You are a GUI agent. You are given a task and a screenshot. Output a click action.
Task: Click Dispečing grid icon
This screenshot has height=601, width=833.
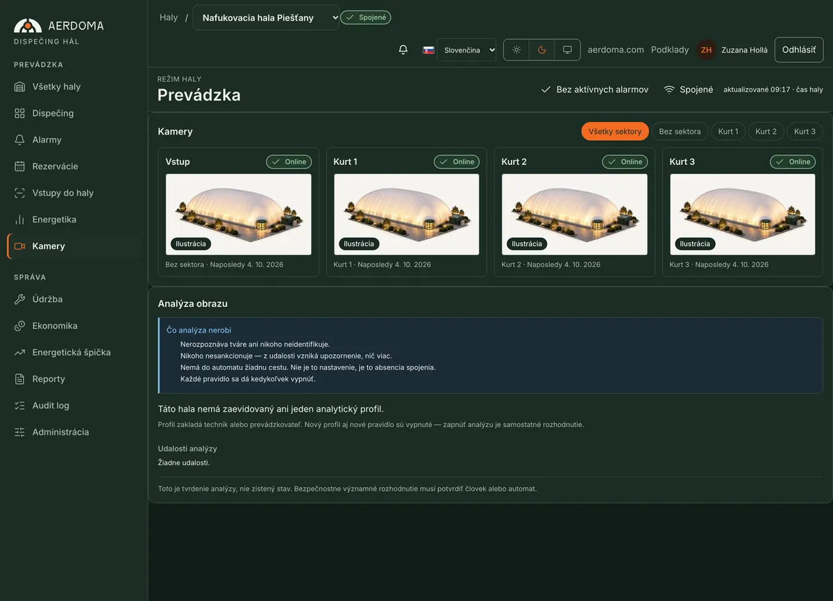click(x=19, y=113)
